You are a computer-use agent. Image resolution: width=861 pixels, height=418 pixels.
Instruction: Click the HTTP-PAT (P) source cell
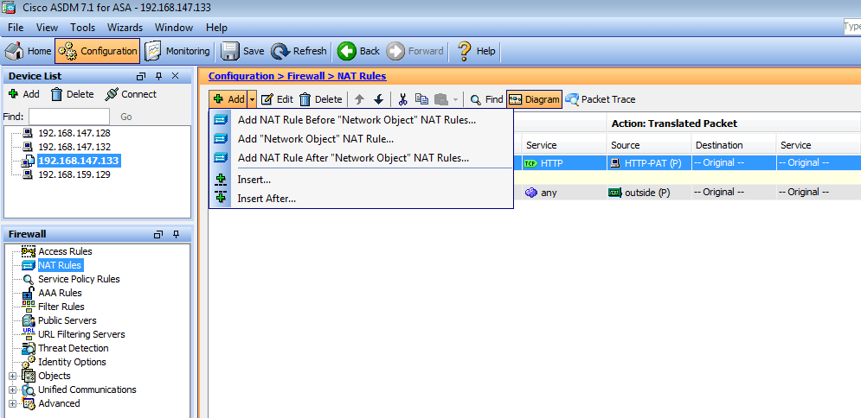click(648, 162)
